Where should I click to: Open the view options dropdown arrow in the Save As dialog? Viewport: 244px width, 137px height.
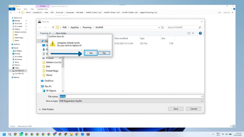[193, 33]
